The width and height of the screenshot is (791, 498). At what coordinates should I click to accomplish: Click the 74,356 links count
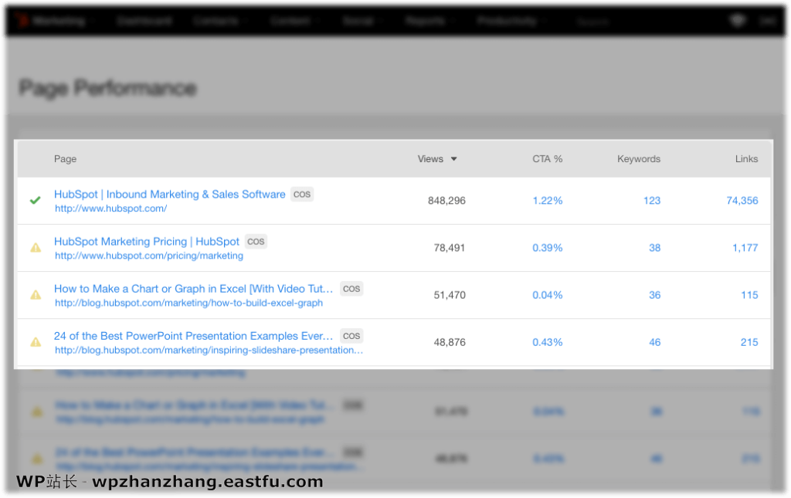[742, 200]
